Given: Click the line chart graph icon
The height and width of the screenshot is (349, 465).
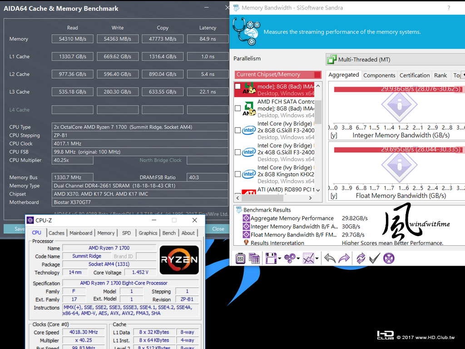Looking at the screenshot, I should (x=308, y=258).
